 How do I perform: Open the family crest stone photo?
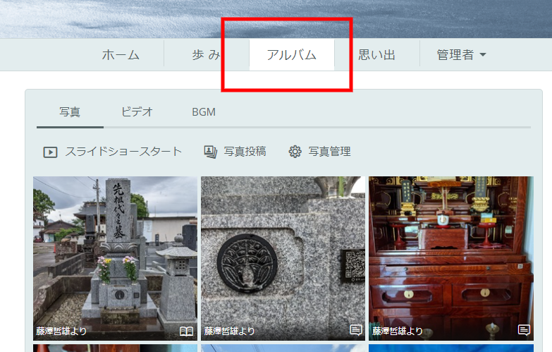[283, 258]
